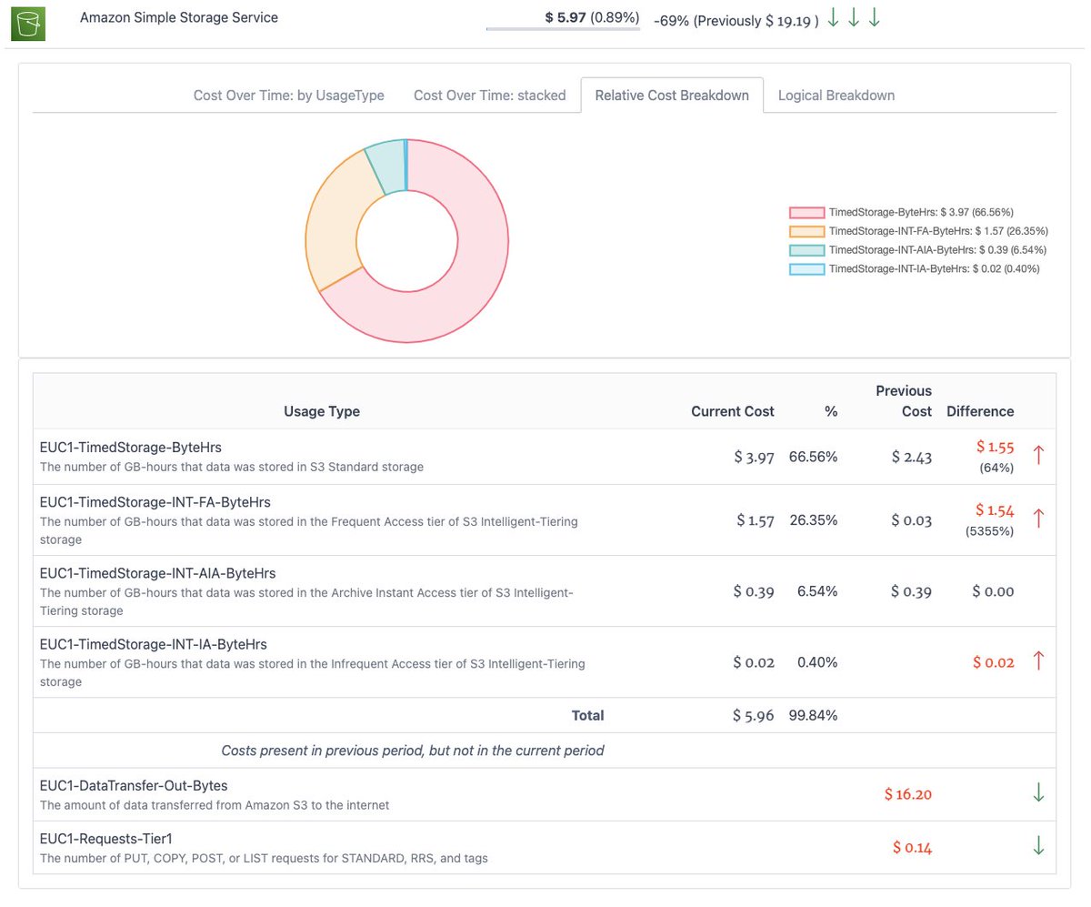This screenshot has width=1091, height=907.
Task: Click the red $ 0.14 previous cost
Action: click(x=912, y=847)
